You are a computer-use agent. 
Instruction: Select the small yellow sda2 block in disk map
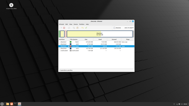62,34
